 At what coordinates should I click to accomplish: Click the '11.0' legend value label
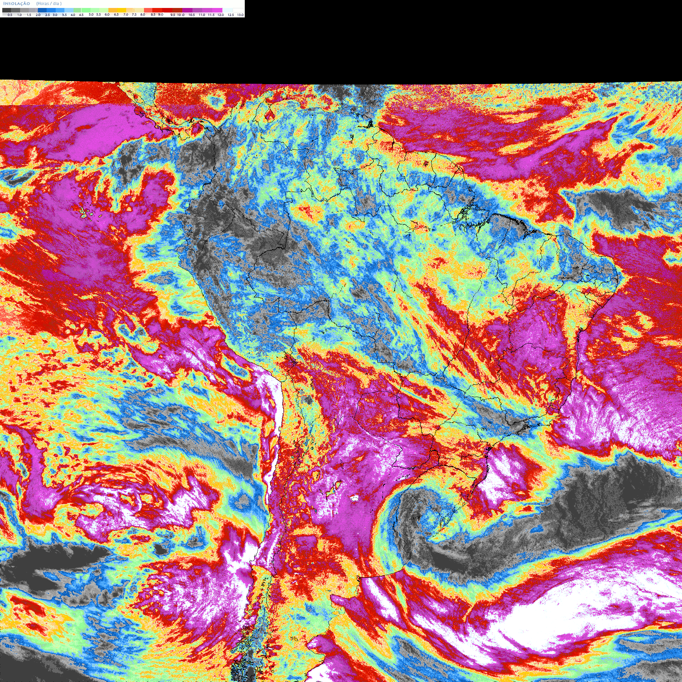(x=202, y=15)
